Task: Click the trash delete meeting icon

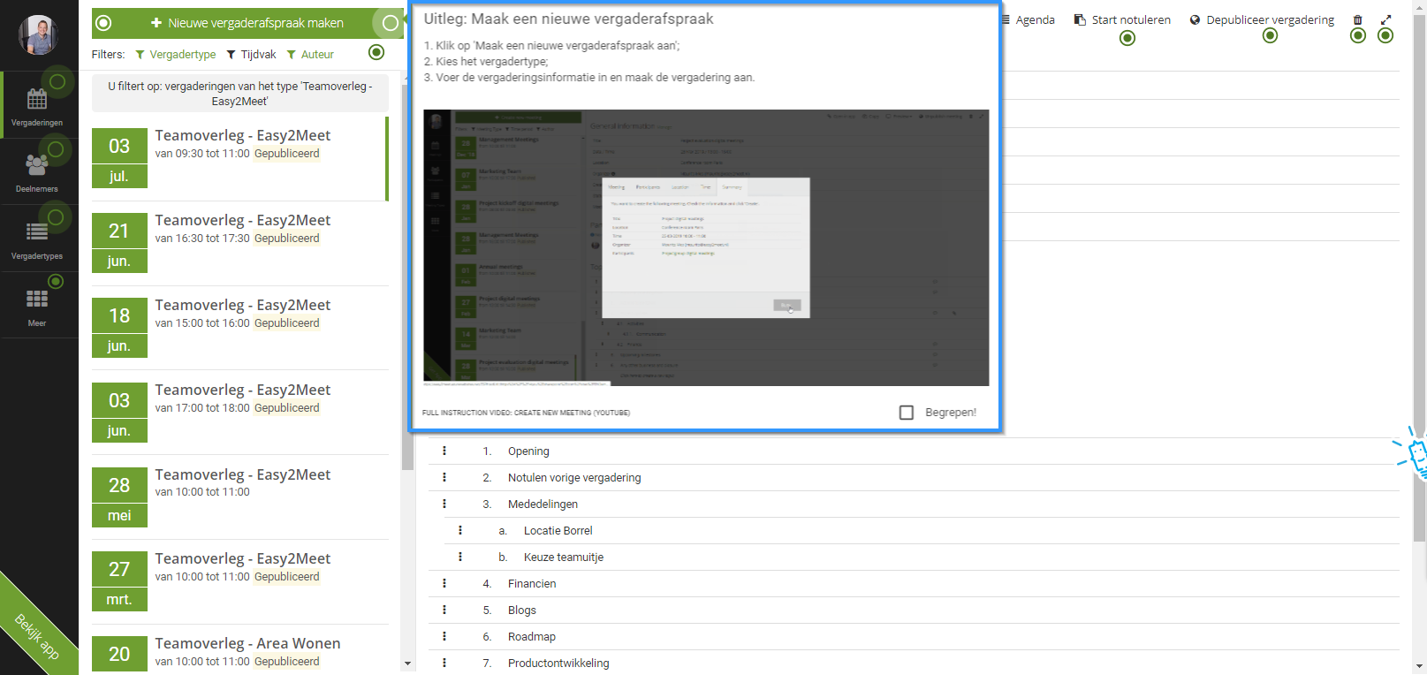Action: (x=1358, y=20)
